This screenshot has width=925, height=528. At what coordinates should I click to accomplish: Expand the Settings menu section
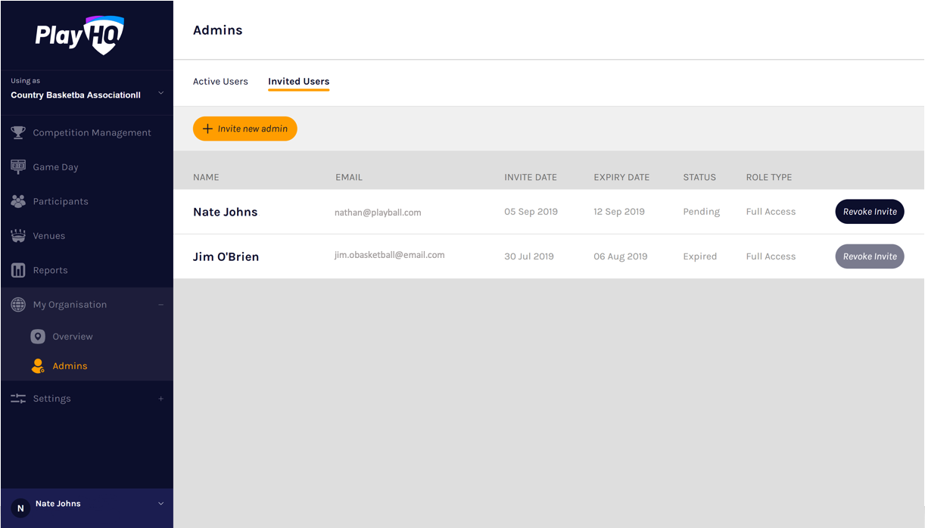(160, 399)
